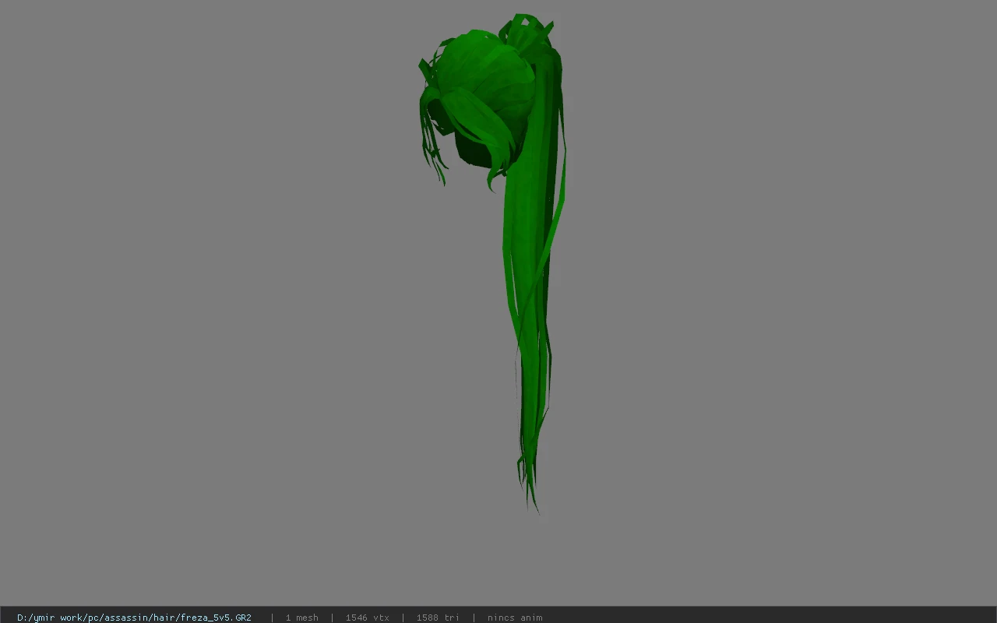Click the '1 mesh' status entry
The height and width of the screenshot is (623, 997).
pos(301,618)
